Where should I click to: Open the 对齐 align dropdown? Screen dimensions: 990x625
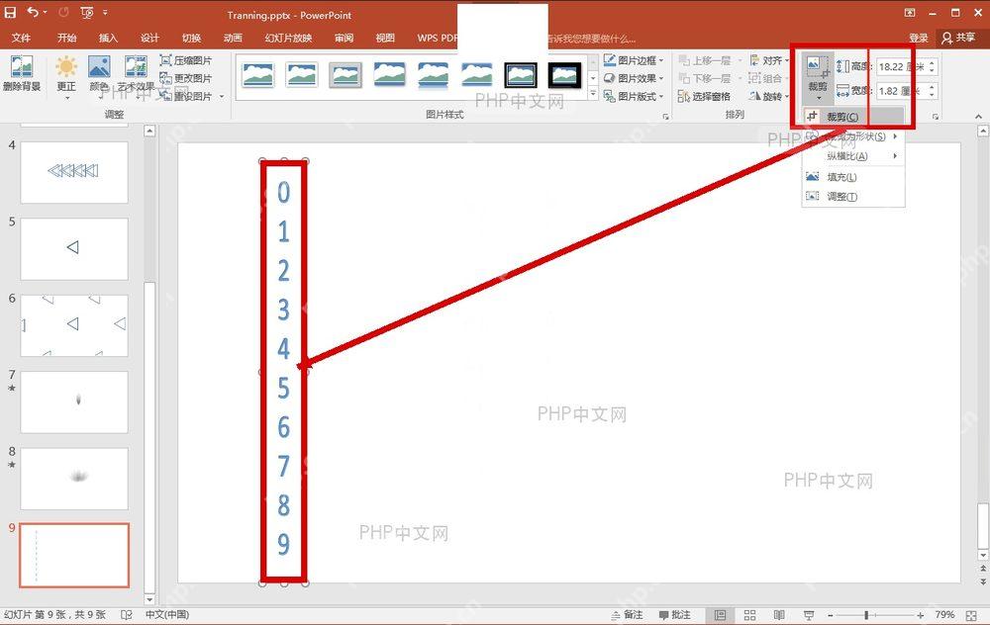click(769, 60)
